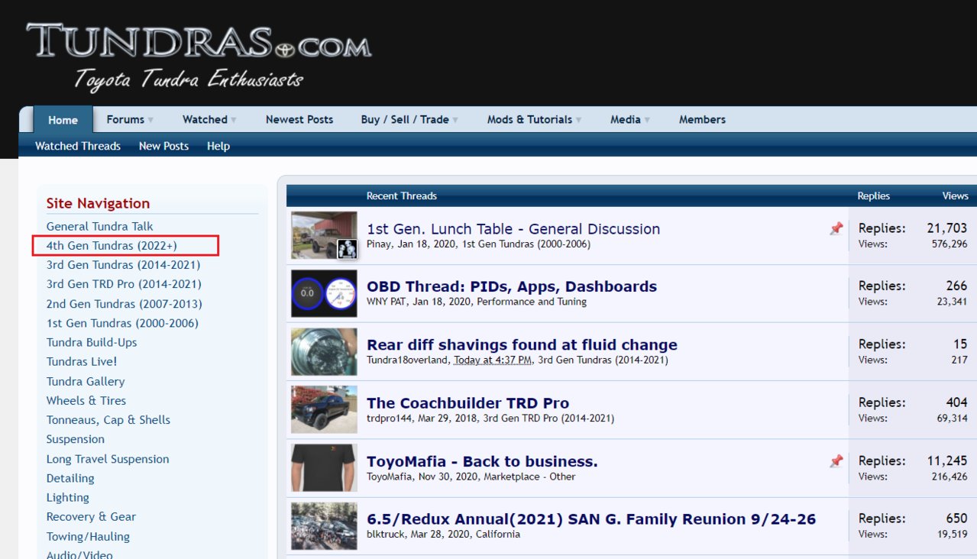Open the Long Travel Suspension sidebar link

[x=108, y=459]
